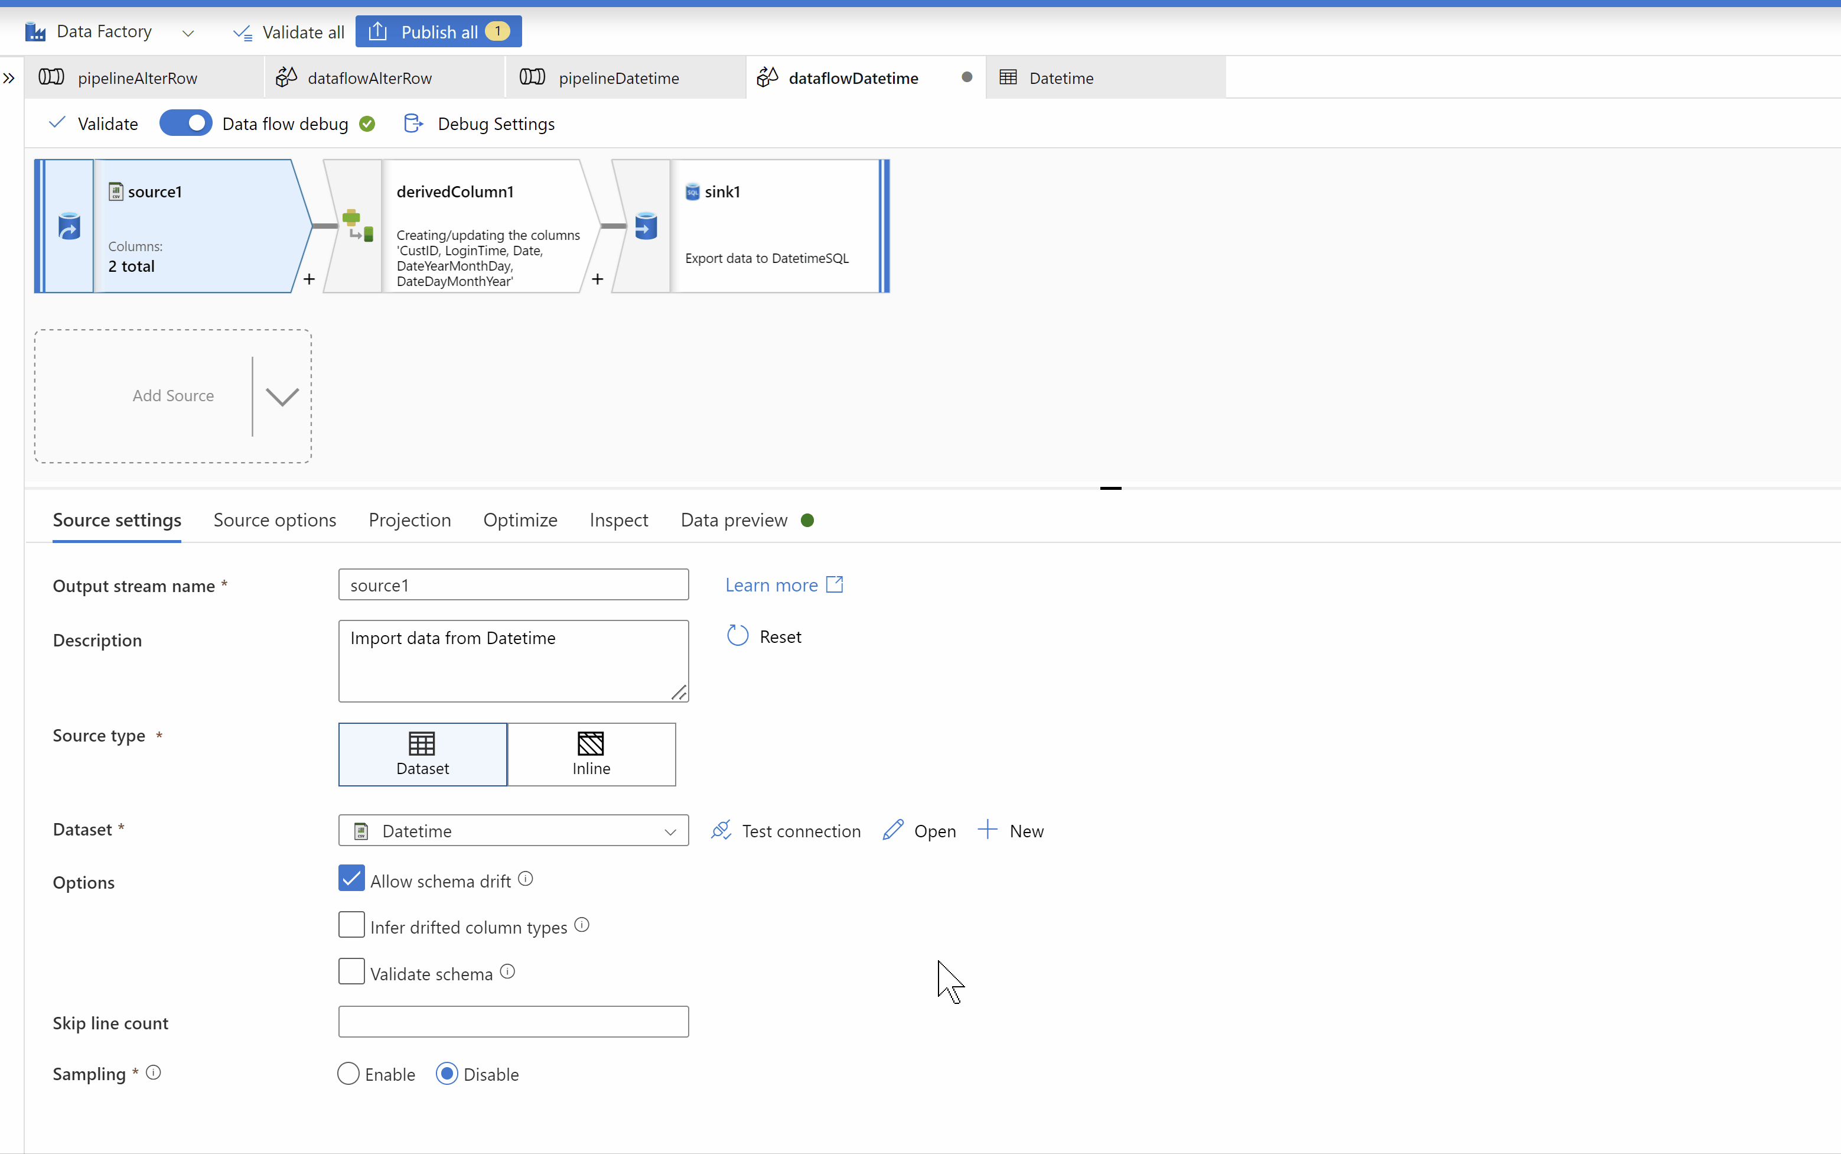1841x1154 pixels.
Task: Click Test connection plug icon
Action: (x=721, y=830)
